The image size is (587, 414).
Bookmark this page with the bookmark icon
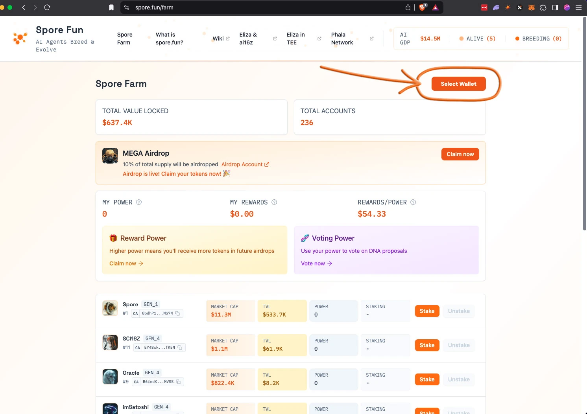coord(111,7)
